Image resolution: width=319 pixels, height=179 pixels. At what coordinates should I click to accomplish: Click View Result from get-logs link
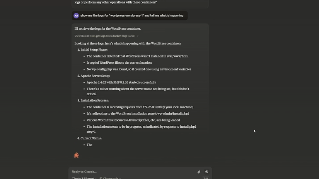tap(104, 36)
